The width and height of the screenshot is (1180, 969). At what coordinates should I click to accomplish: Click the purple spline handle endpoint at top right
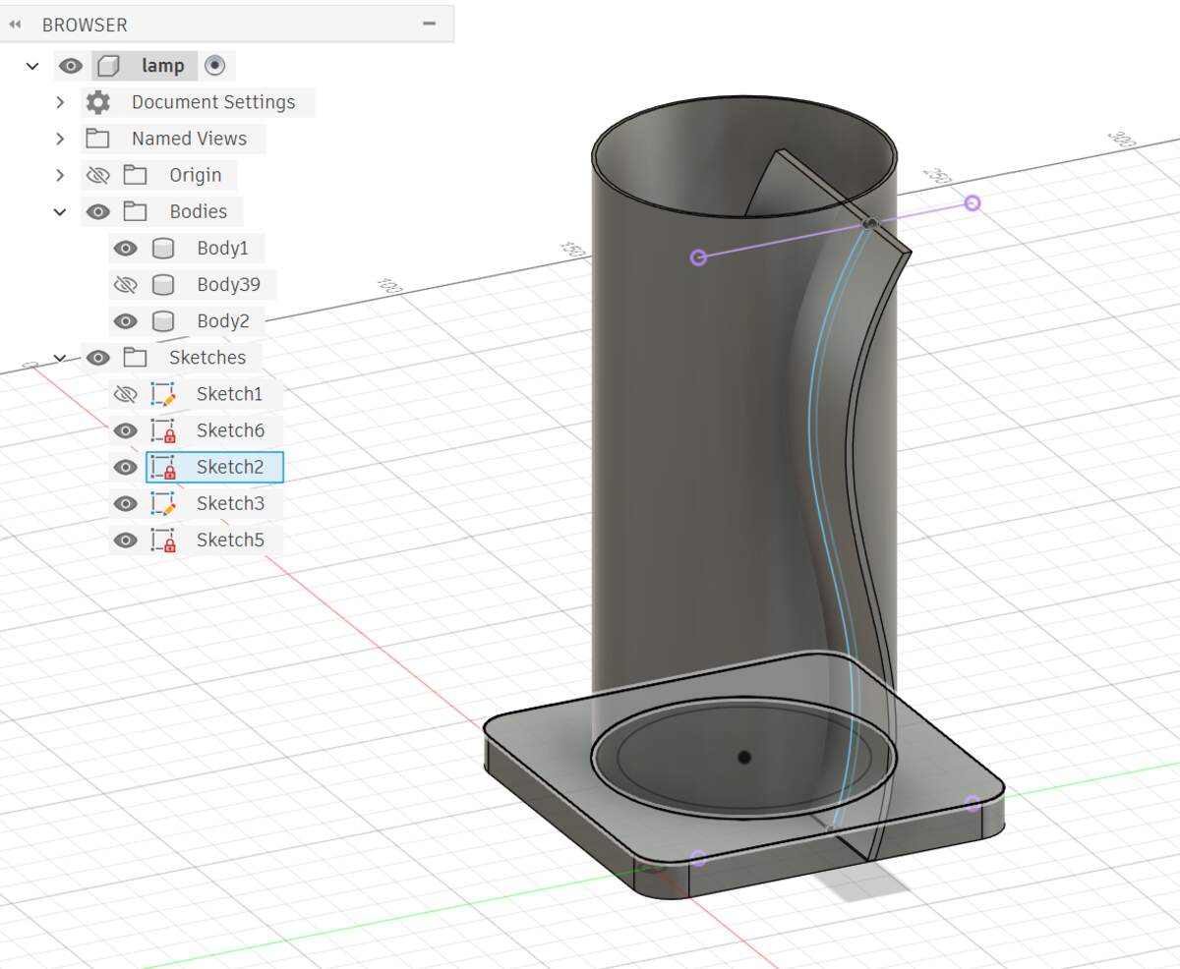[x=973, y=202]
